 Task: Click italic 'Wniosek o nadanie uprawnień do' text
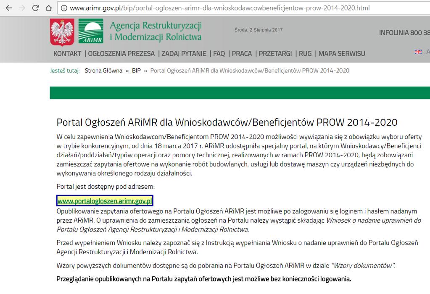click(374, 220)
